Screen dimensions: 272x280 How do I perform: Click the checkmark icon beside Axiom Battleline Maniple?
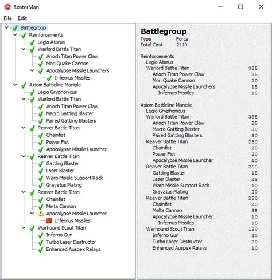[x=24, y=85]
